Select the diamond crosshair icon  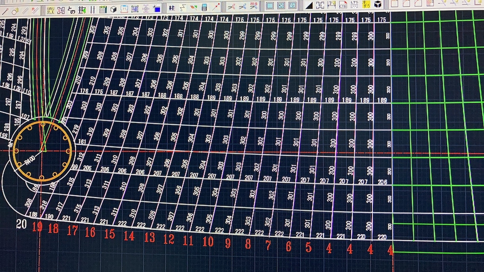pyautogui.click(x=146, y=9)
